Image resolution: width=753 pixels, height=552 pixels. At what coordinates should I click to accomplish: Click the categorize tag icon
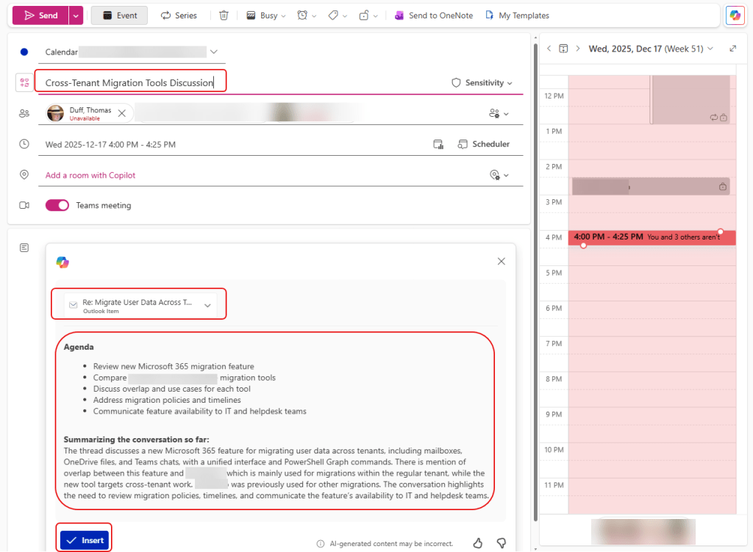(333, 15)
